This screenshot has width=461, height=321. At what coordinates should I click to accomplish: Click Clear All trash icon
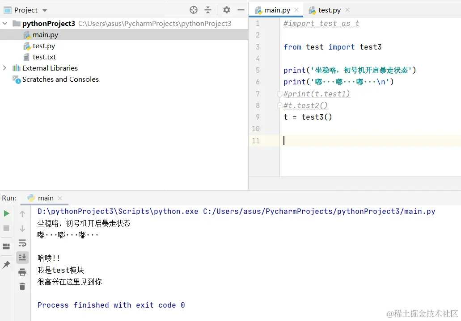22,286
